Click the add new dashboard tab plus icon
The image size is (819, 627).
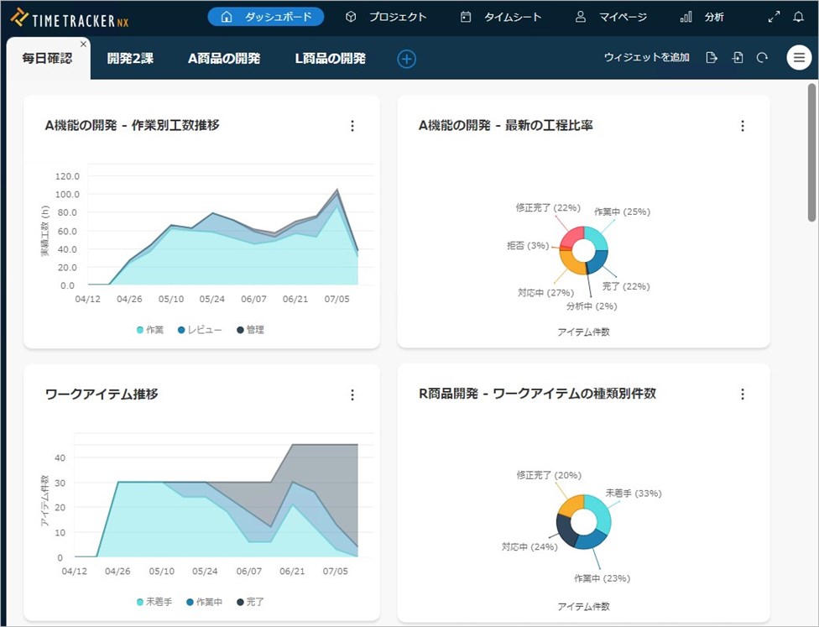click(406, 59)
